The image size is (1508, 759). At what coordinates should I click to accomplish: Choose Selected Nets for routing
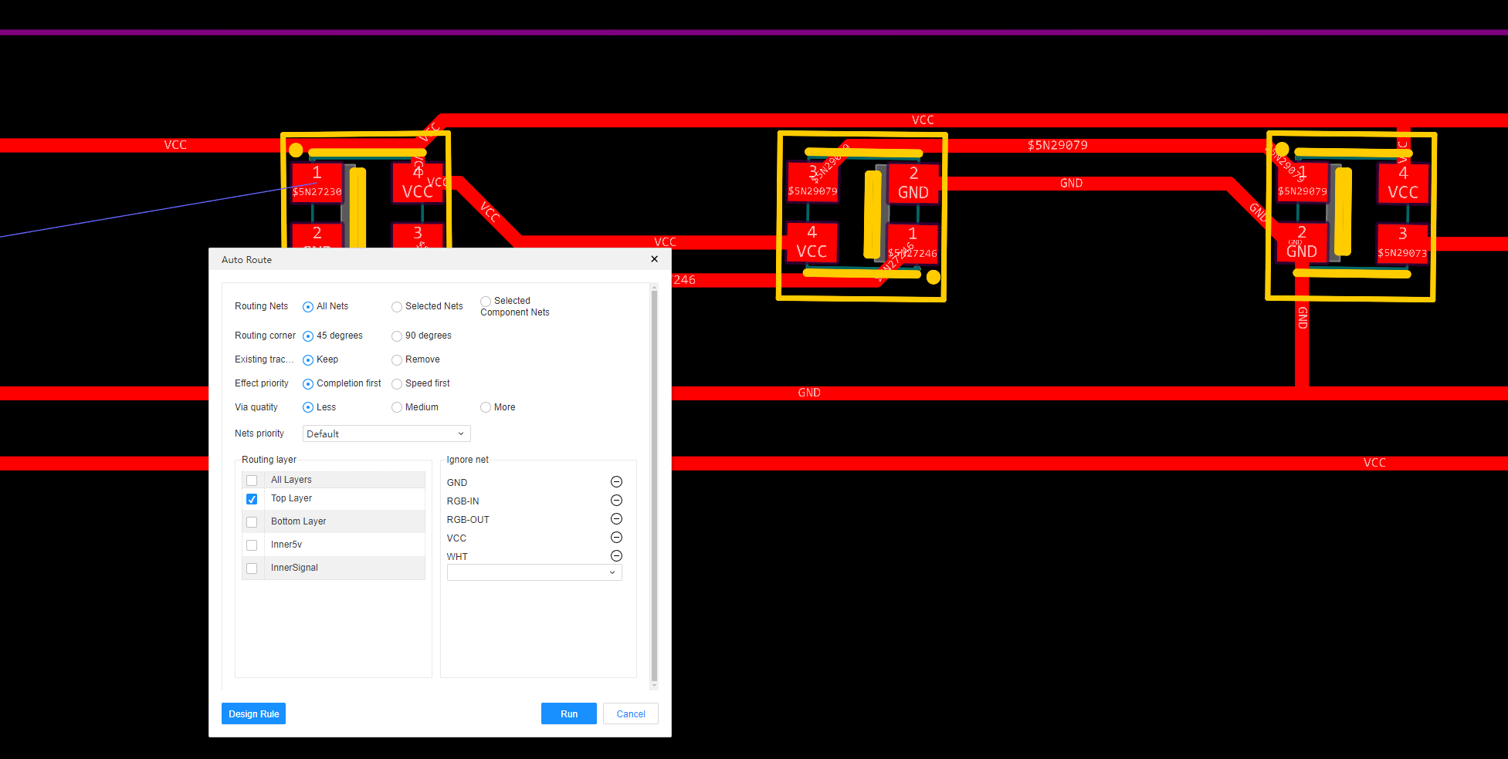tap(397, 306)
